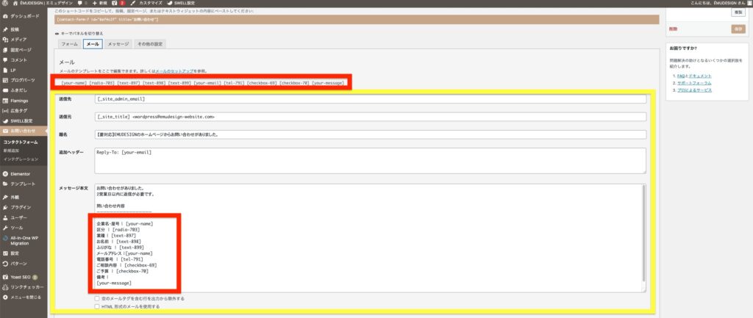Screen dimensions: 753x318
Task: Enable 'HTML 形式のメールを使用する' checkbox
Action: coord(98,306)
